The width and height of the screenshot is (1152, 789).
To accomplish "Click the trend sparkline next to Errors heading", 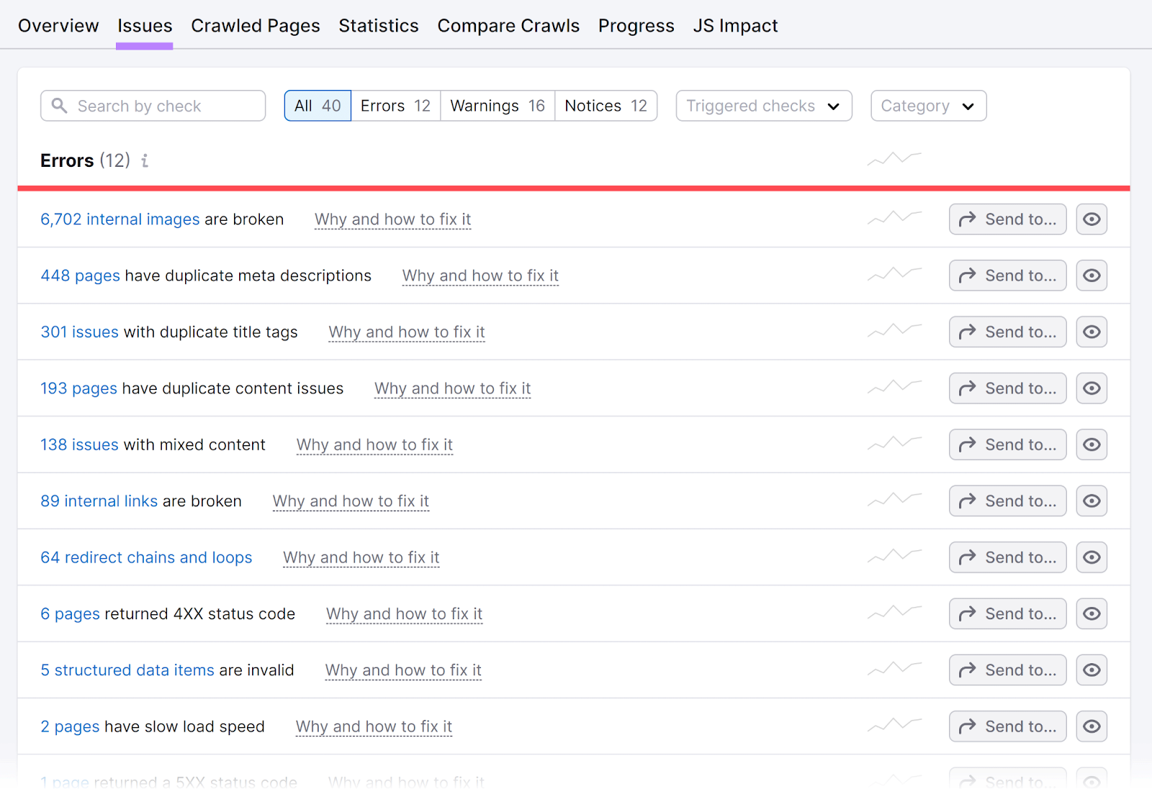I will (894, 159).
